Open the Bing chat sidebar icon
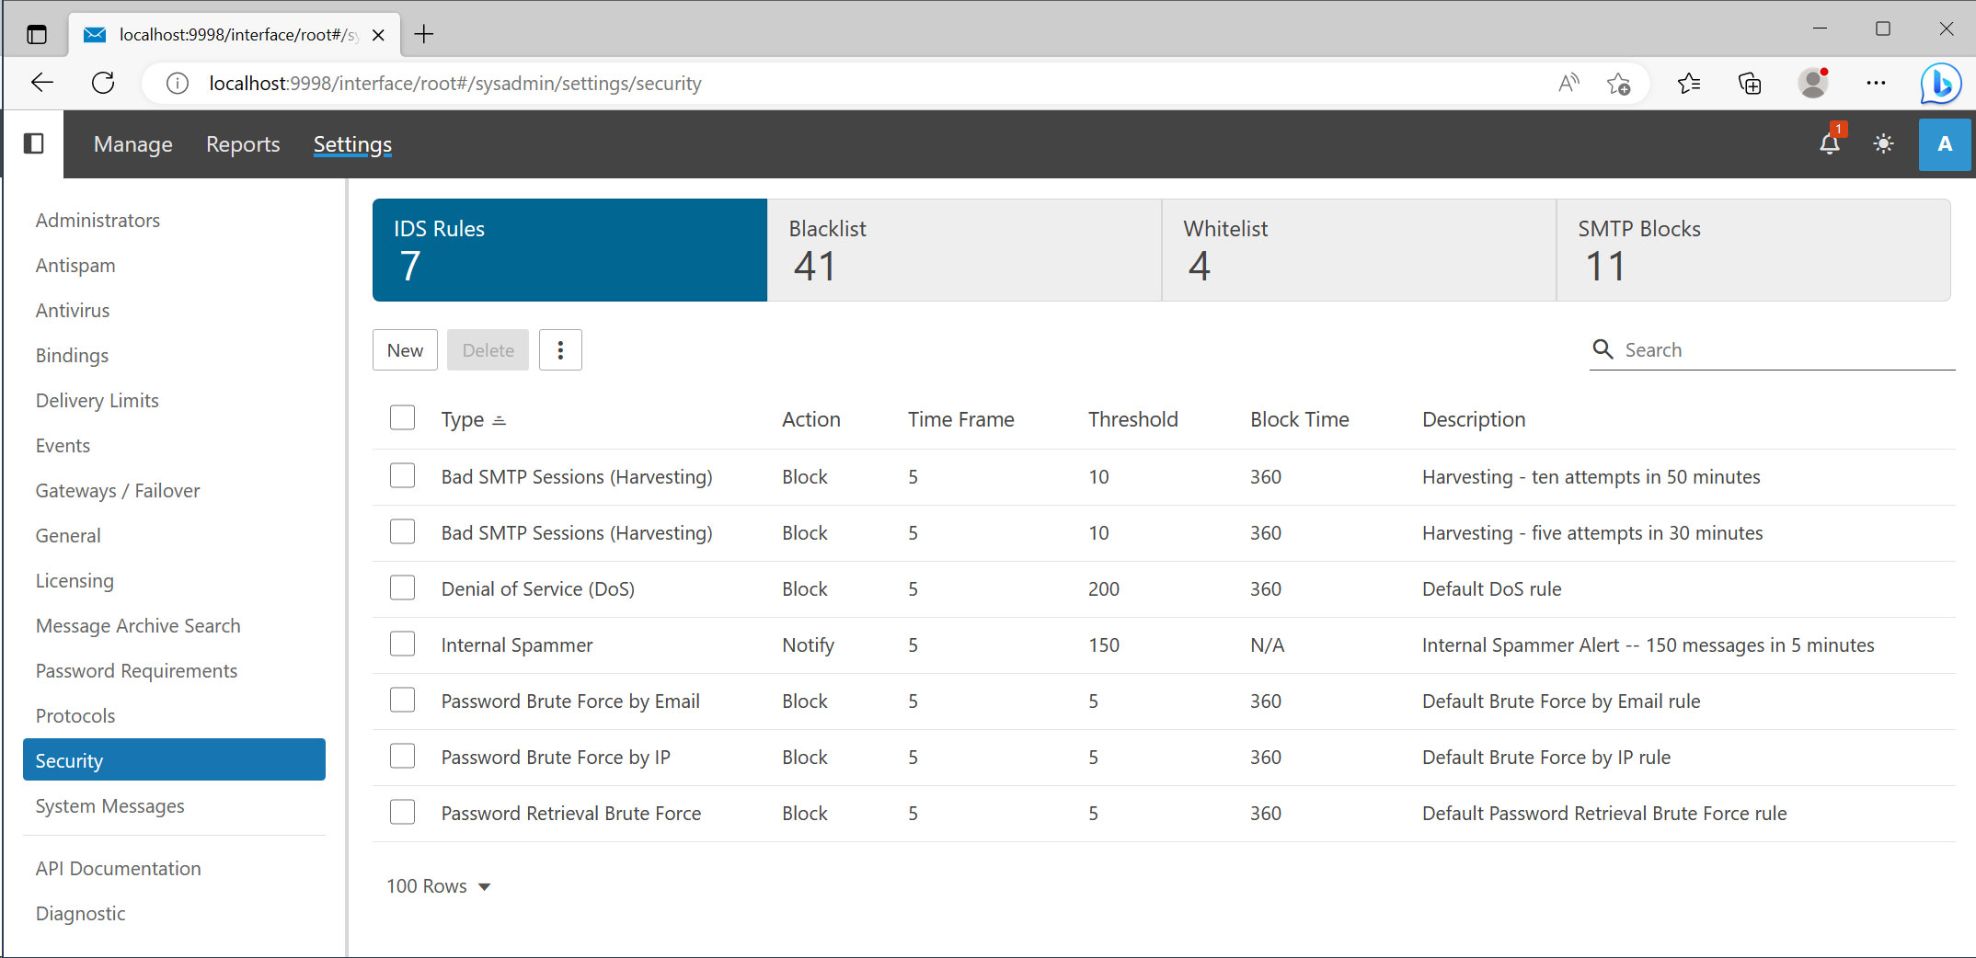The image size is (1976, 958). pyautogui.click(x=1940, y=84)
